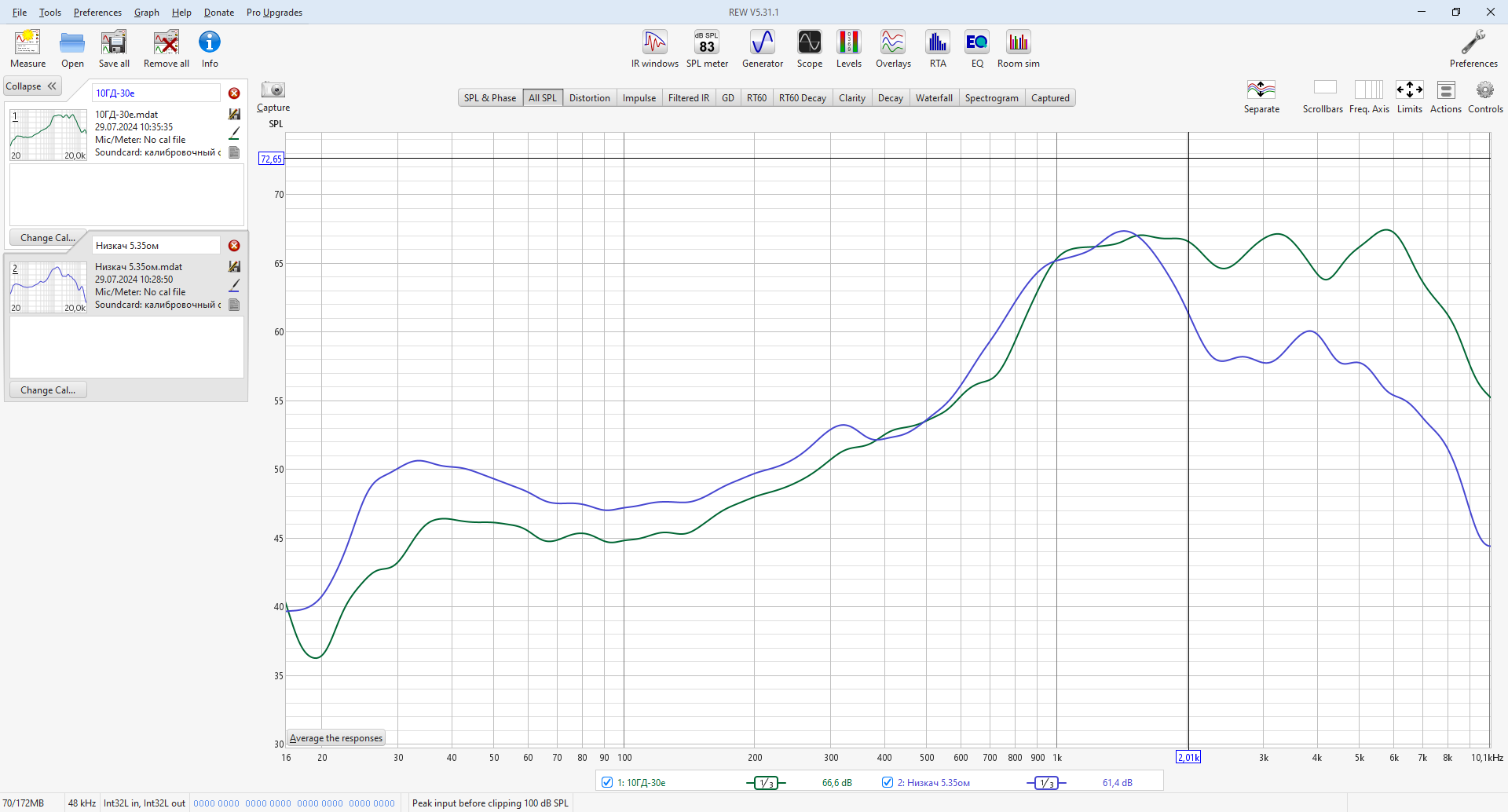Edit the Низкач 5.35ом measurement name field

click(156, 246)
